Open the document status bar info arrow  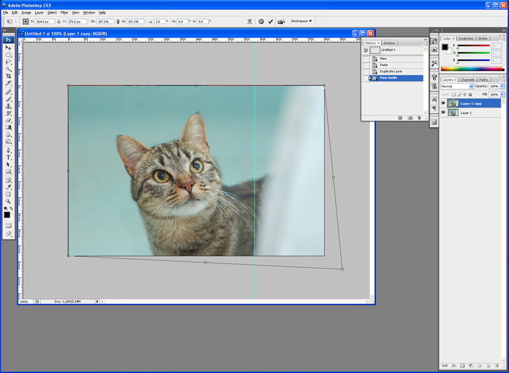click(97, 301)
